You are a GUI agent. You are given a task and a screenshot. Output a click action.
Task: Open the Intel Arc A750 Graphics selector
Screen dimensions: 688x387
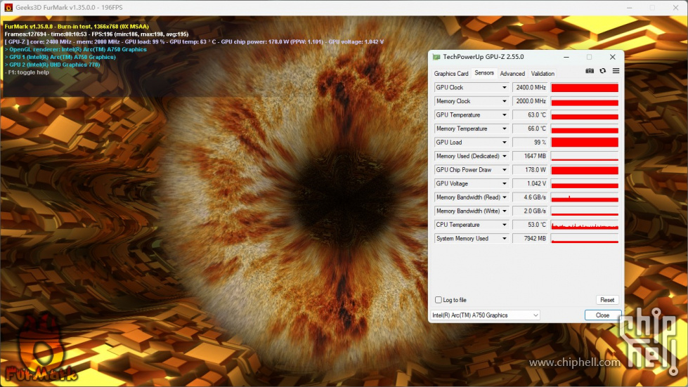(x=486, y=315)
